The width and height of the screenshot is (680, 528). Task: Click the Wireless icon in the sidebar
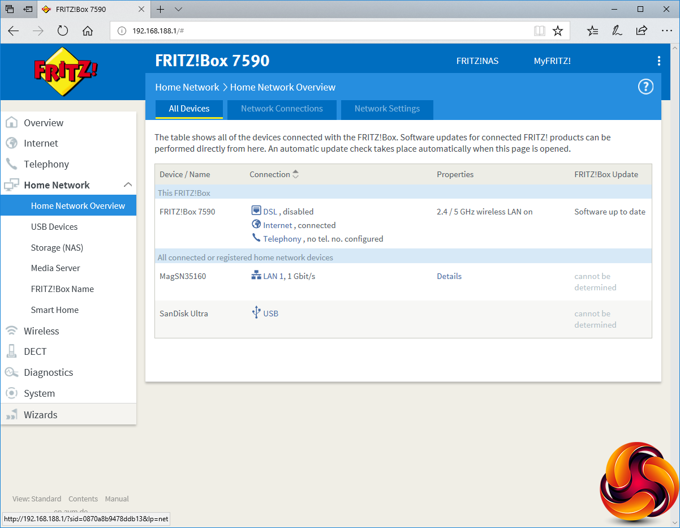[11, 331]
